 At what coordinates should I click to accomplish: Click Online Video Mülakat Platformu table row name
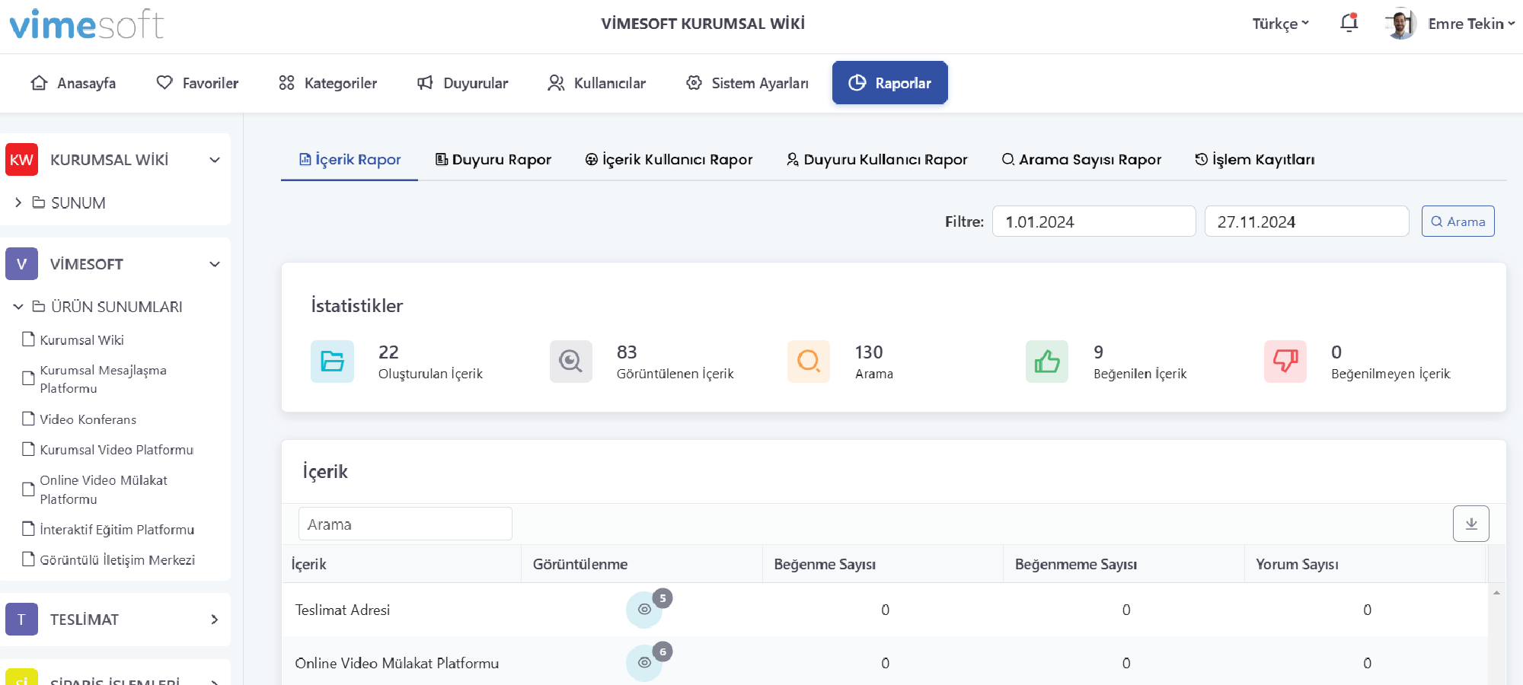tap(397, 663)
